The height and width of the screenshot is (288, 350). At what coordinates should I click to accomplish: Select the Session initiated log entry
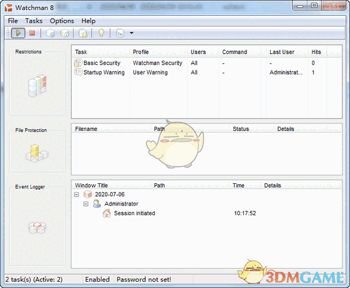point(134,213)
